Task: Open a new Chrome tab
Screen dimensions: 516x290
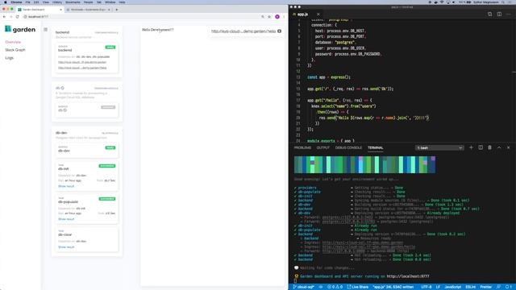Action: tap(116, 10)
